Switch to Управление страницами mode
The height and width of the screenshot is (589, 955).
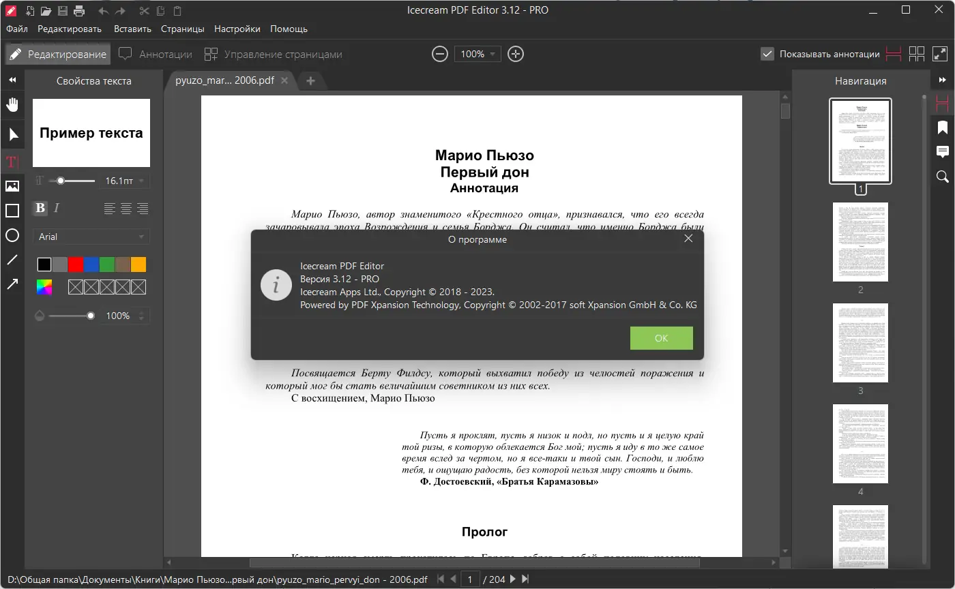pyautogui.click(x=274, y=54)
